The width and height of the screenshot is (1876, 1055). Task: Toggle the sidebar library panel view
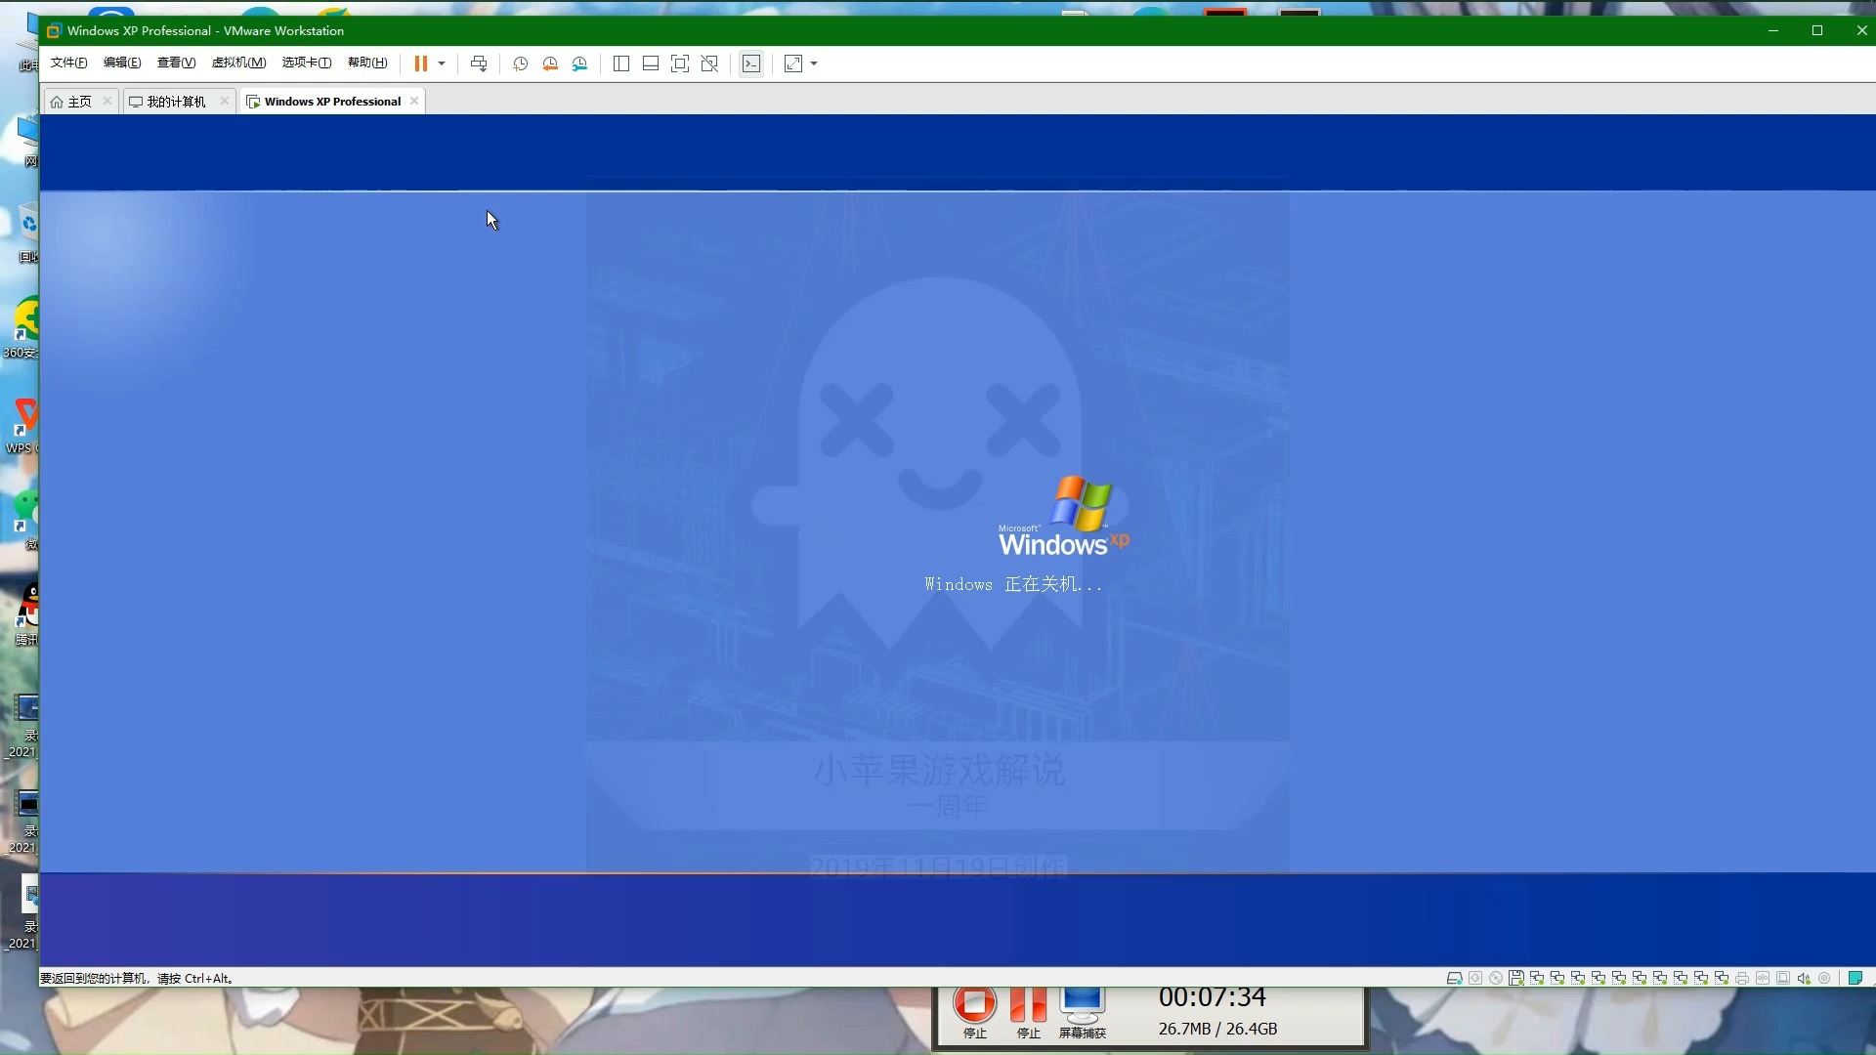pyautogui.click(x=620, y=63)
